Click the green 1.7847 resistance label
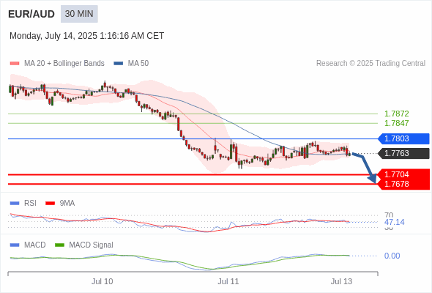 click(397, 123)
